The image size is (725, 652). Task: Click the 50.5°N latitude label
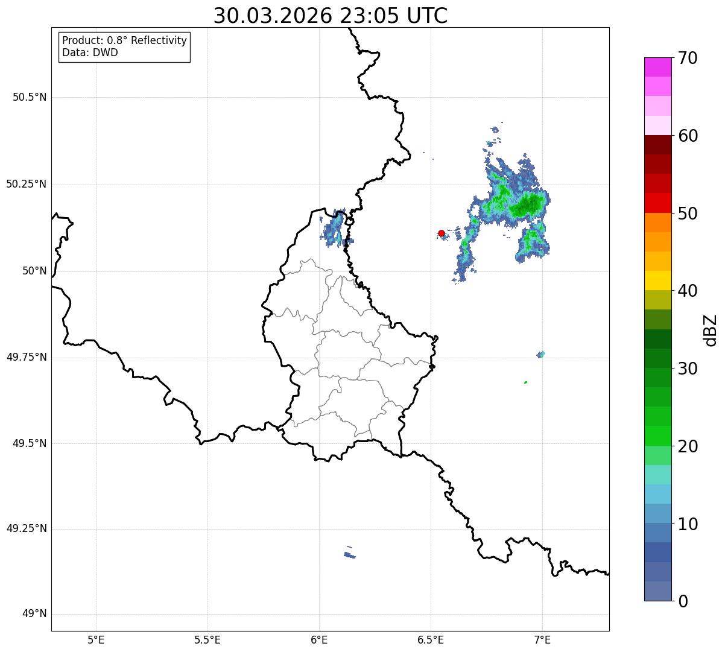[29, 97]
